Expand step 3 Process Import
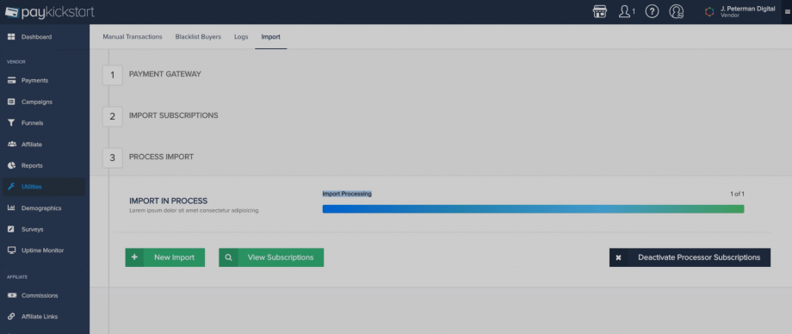 (161, 157)
